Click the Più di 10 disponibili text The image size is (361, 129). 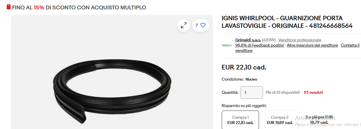(x=283, y=92)
